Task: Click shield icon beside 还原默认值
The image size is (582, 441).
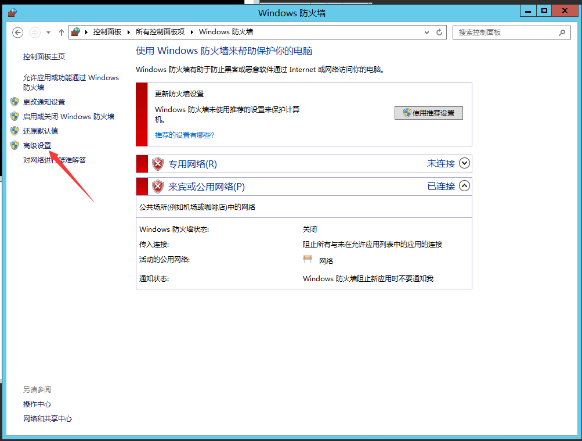Action: pyautogui.click(x=15, y=131)
